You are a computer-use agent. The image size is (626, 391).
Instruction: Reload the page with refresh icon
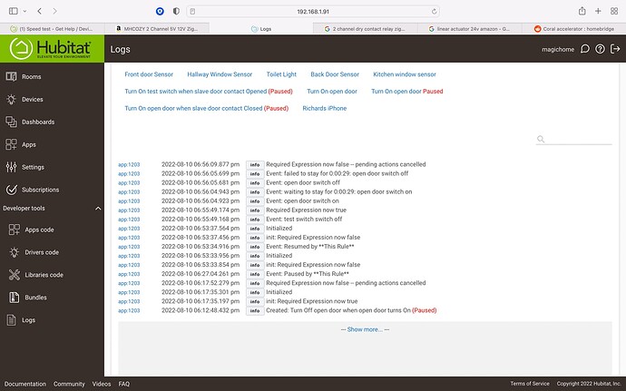pos(434,12)
